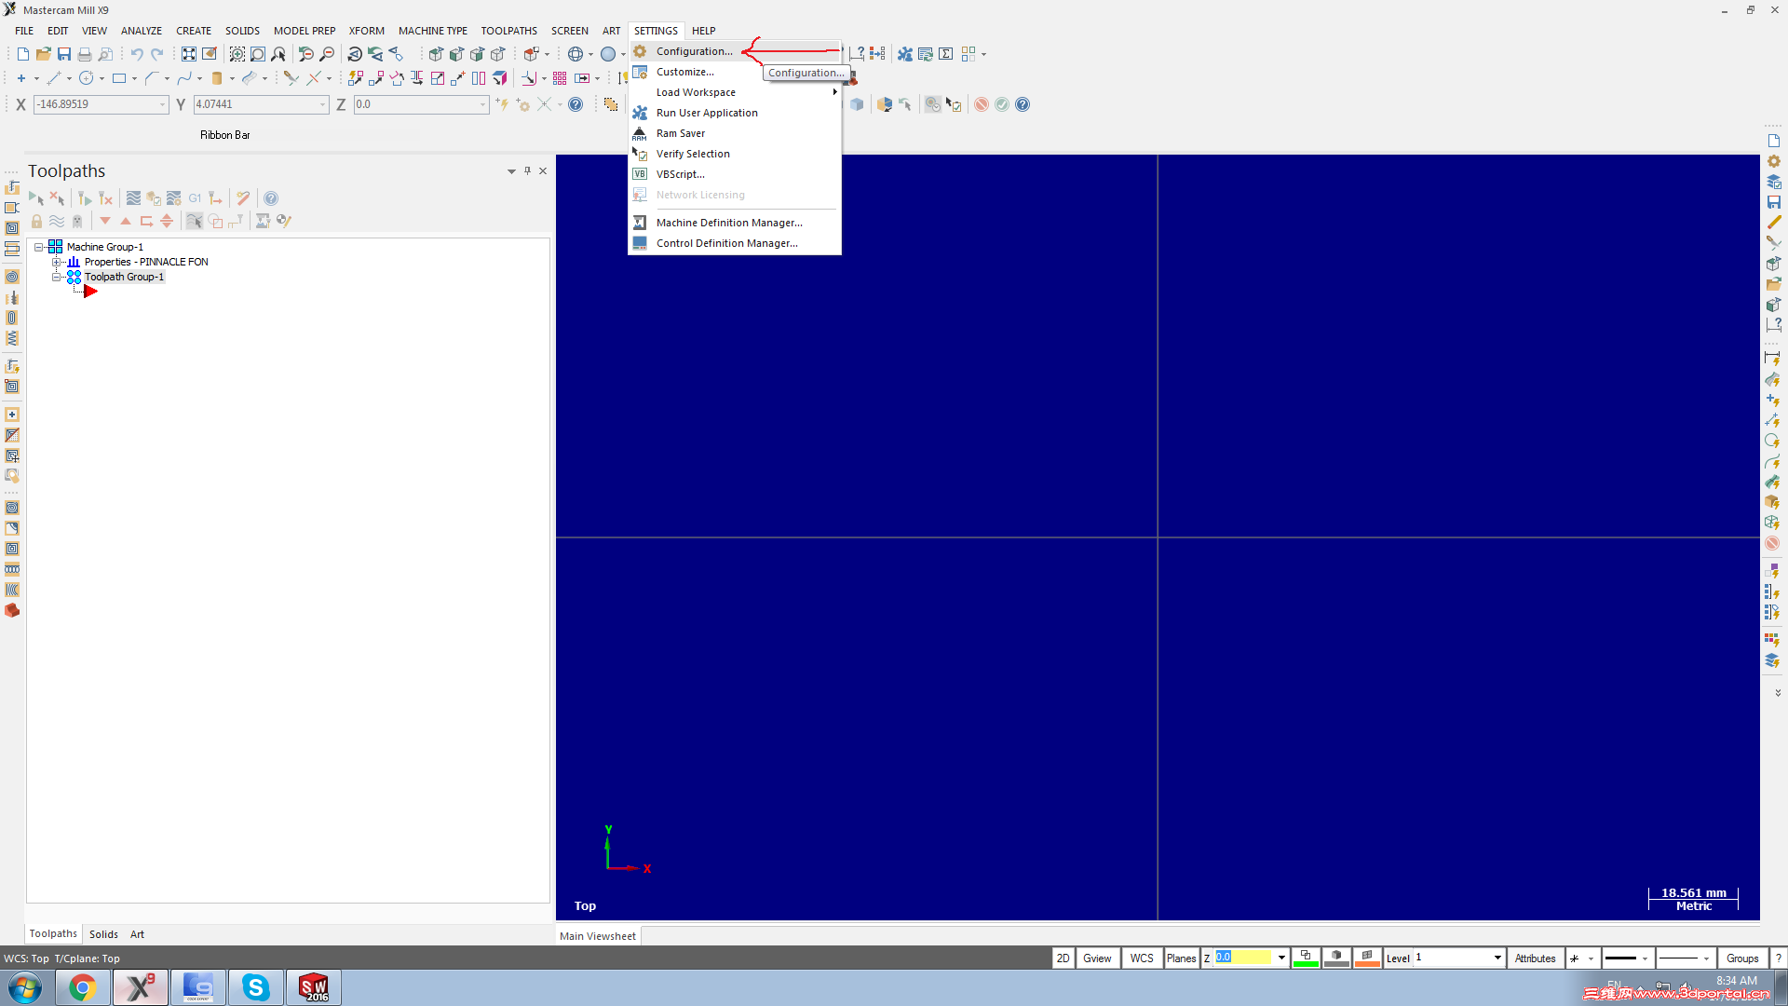Open the TOOLPATHS menu
The width and height of the screenshot is (1788, 1006).
508,31
